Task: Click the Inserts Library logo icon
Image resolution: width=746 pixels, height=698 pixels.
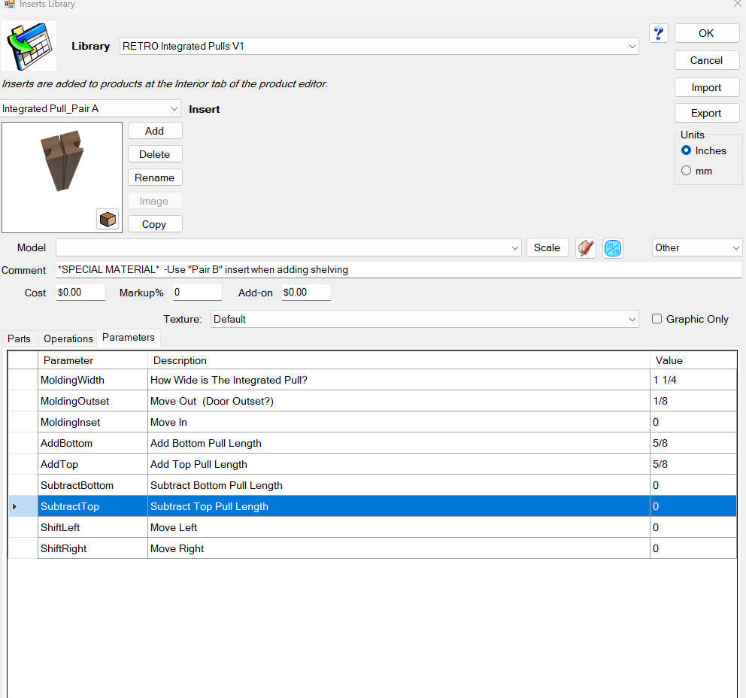Action: coord(29,46)
